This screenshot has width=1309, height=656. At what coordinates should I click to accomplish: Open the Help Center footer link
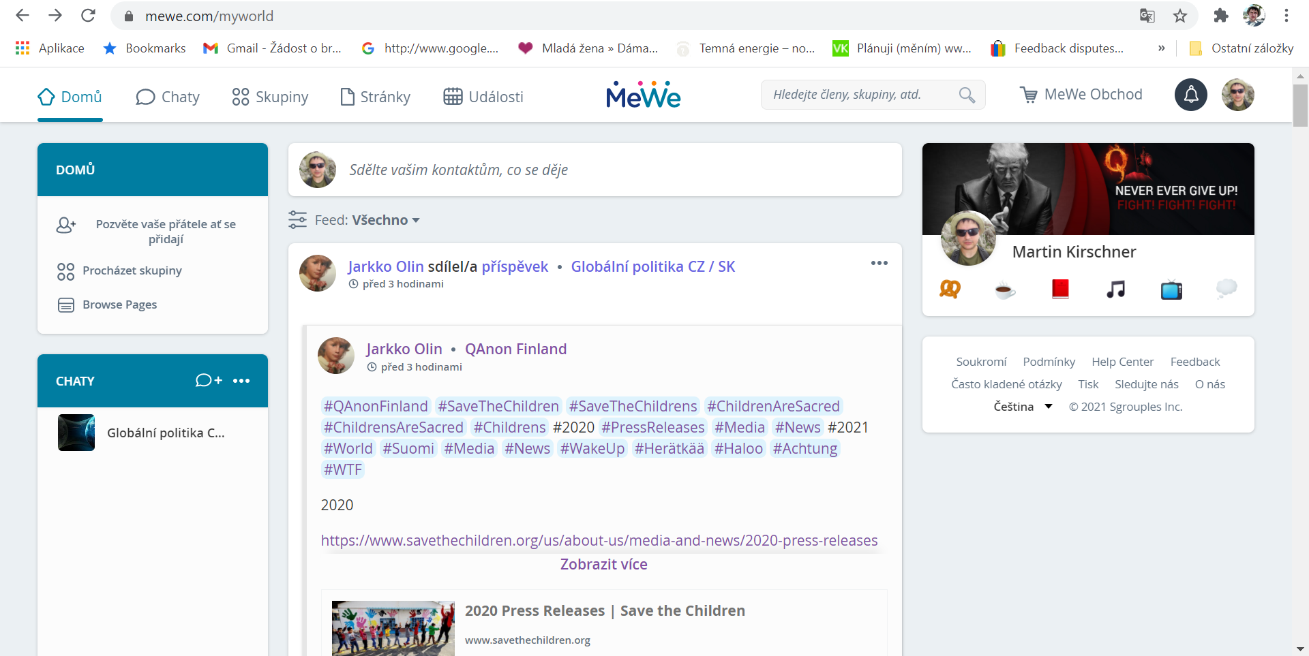[1122, 362]
